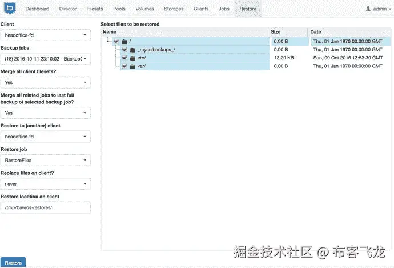Click the 12.29 KB size cell
Viewport: 394px width, 268px height.
pyautogui.click(x=284, y=58)
